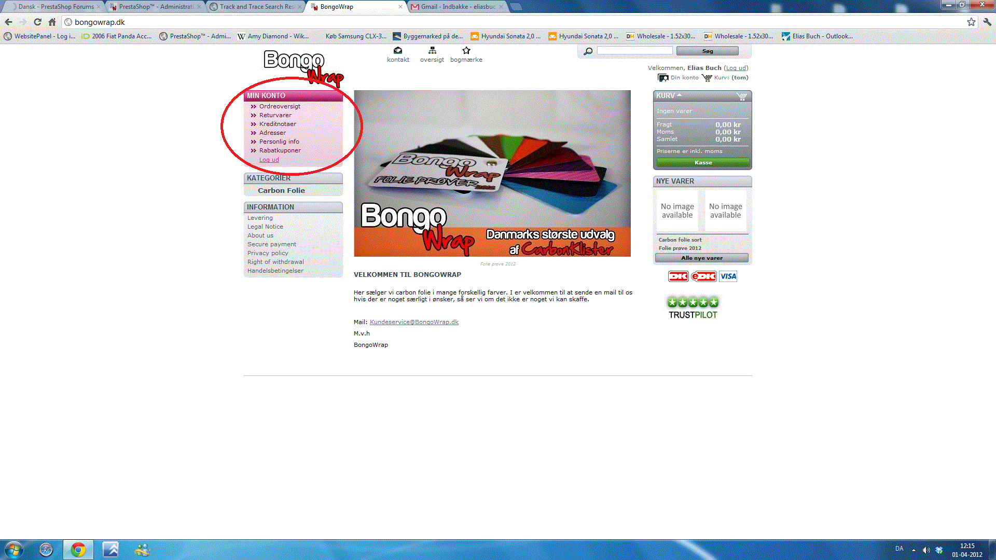996x560 pixels.
Task: Click DA language indicator in taskbar
Action: (899, 549)
